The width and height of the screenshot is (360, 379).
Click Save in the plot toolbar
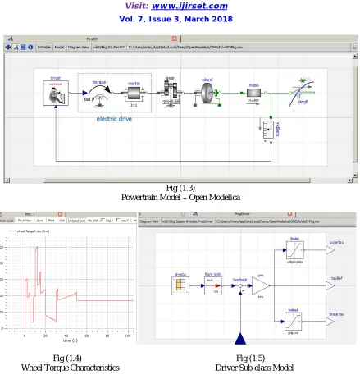(x=40, y=221)
